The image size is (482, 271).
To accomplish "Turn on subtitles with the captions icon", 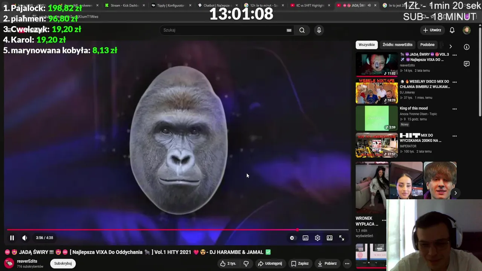I will pos(305,238).
